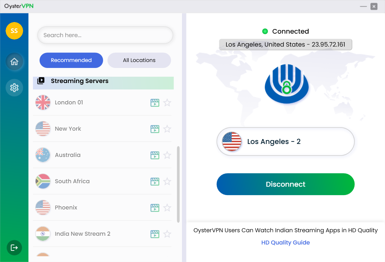Favorite the Australia server
The height and width of the screenshot is (262, 385).
point(167,155)
